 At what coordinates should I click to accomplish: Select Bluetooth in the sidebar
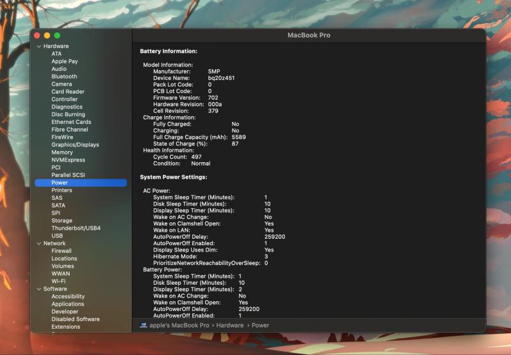click(x=64, y=77)
